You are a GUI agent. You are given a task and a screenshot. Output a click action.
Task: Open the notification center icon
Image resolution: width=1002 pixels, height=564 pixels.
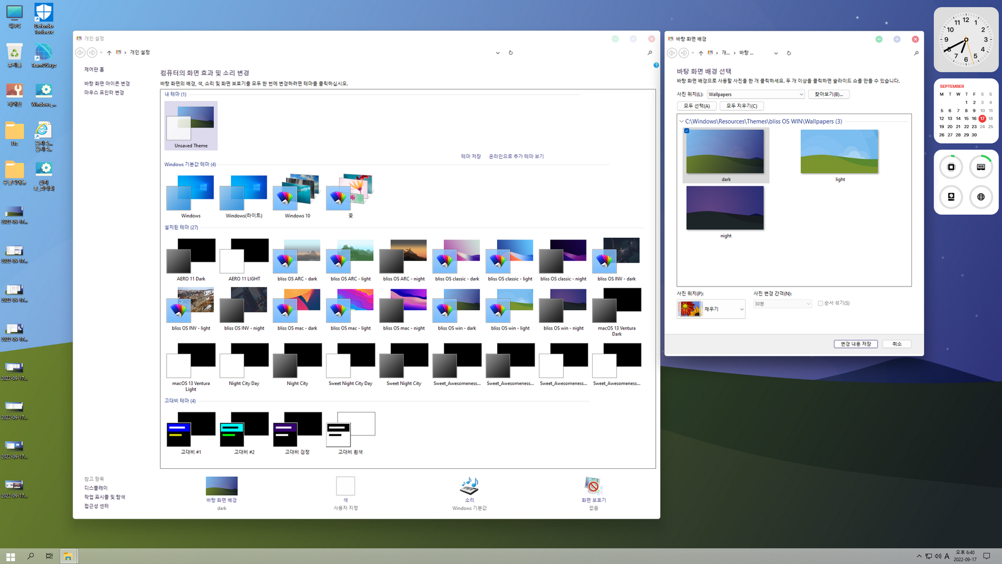[x=987, y=556]
